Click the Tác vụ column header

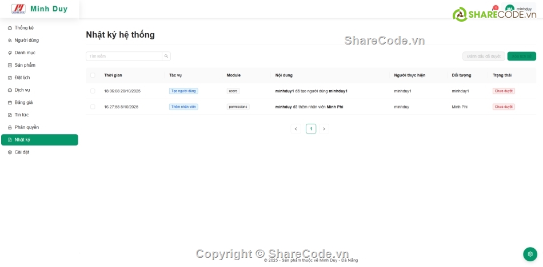tap(175, 75)
